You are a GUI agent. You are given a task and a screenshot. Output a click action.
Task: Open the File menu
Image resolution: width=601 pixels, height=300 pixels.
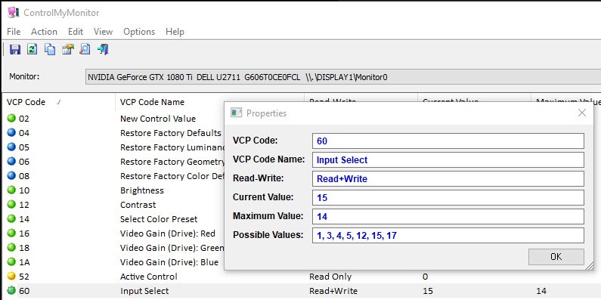[x=14, y=32]
